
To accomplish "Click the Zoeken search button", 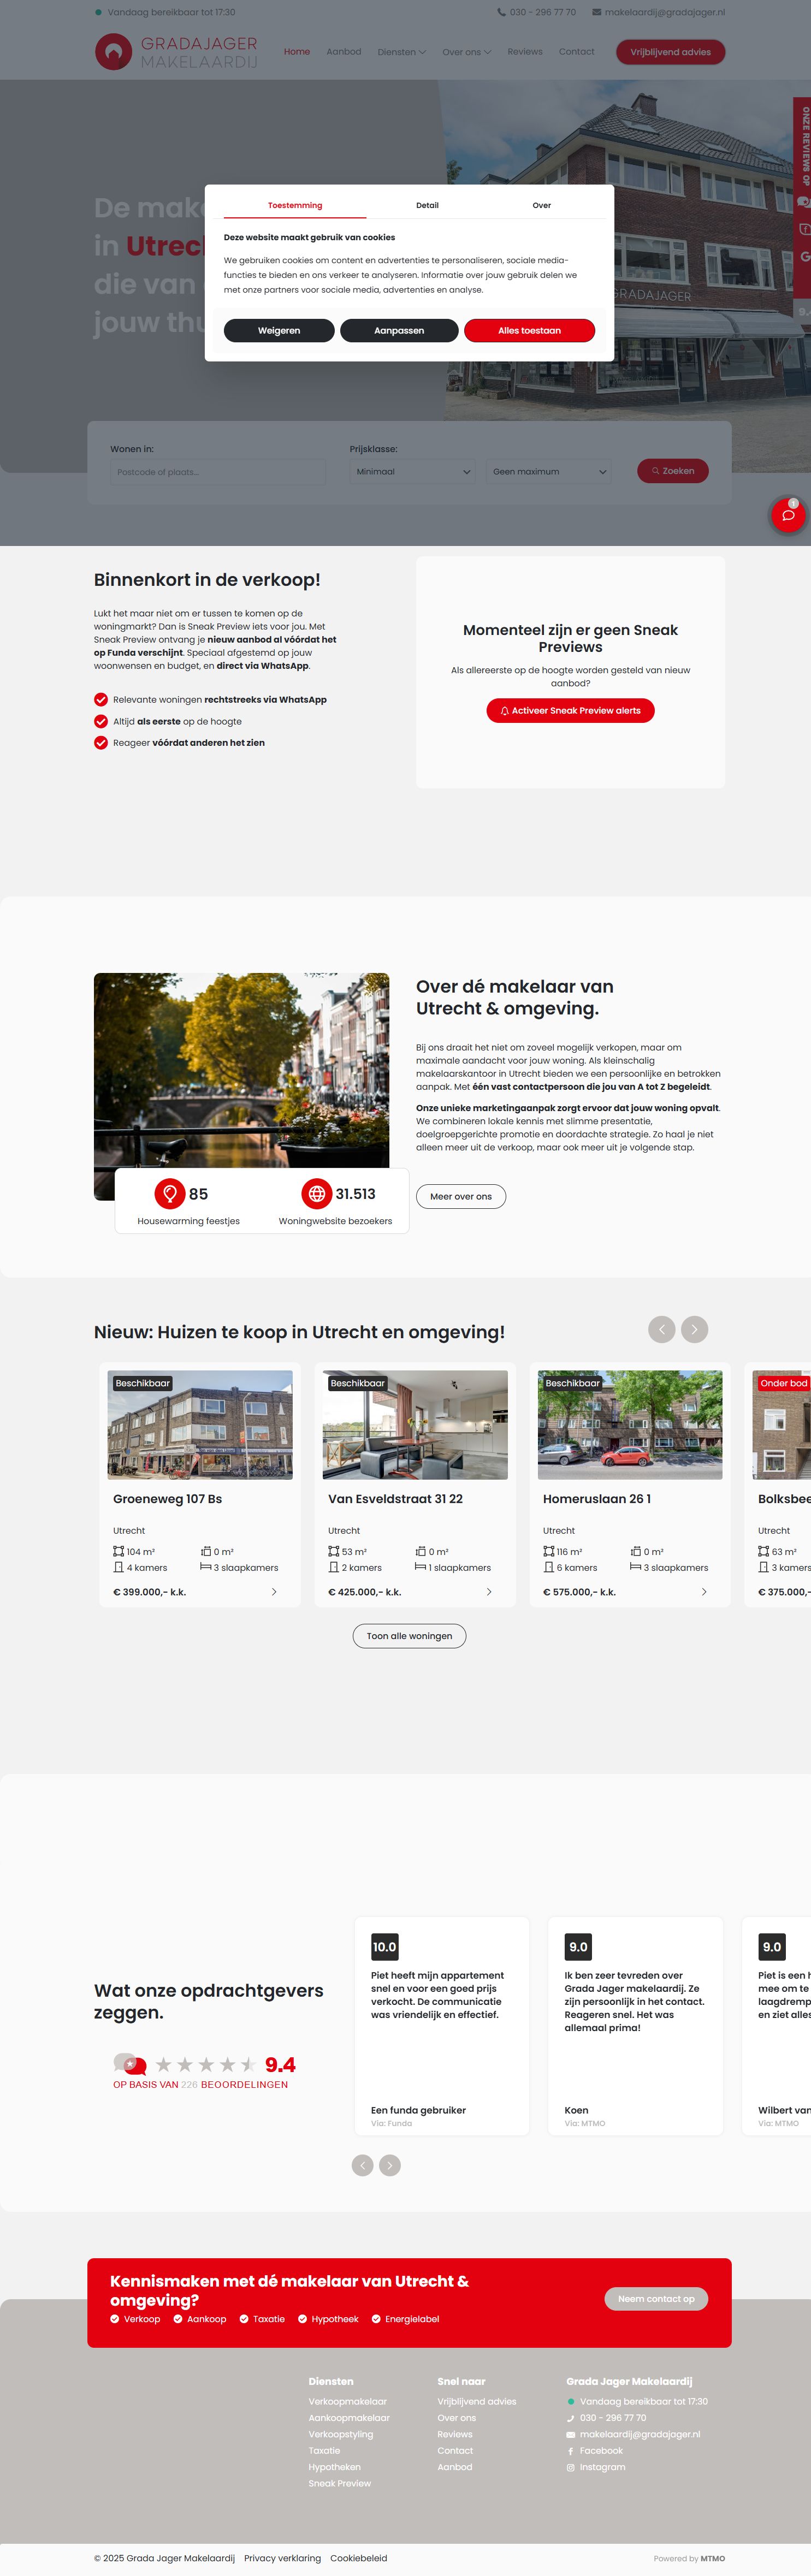I will pyautogui.click(x=673, y=471).
